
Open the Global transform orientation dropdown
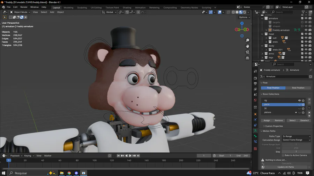click(109, 12)
